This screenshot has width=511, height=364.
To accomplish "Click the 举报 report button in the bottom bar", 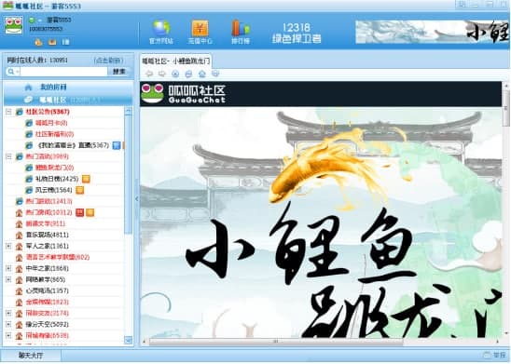I will tap(495, 356).
